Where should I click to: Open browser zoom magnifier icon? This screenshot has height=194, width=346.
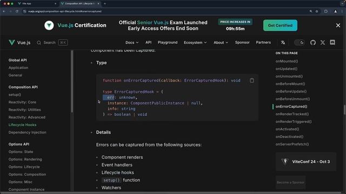point(311,11)
